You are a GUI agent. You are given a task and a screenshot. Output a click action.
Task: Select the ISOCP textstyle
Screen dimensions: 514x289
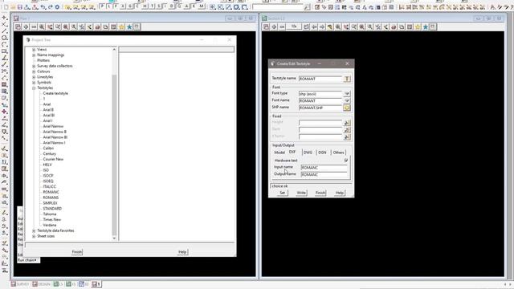pos(48,176)
